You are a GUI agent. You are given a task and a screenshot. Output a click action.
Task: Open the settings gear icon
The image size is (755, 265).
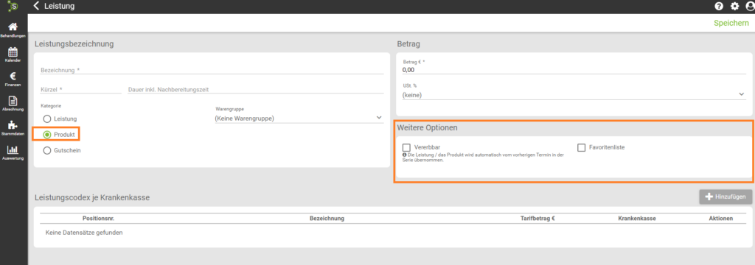tap(734, 6)
